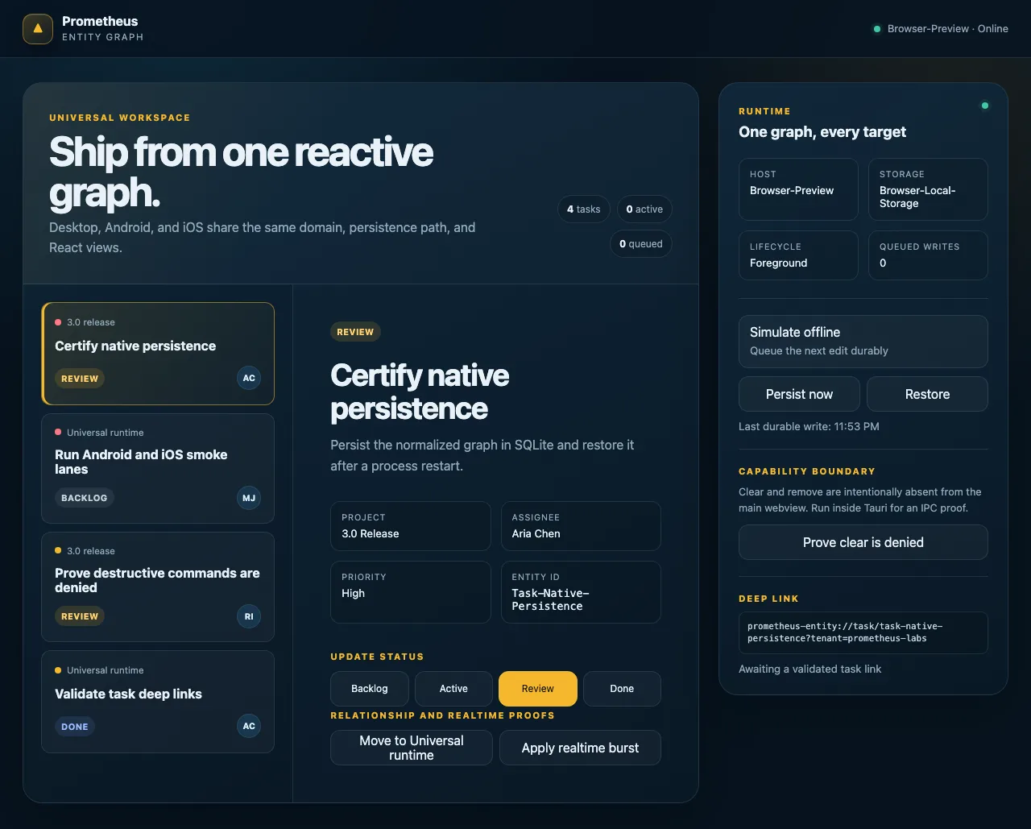This screenshot has width=1031, height=829.
Task: Click the Project 3.0 Release field
Action: (x=411, y=526)
